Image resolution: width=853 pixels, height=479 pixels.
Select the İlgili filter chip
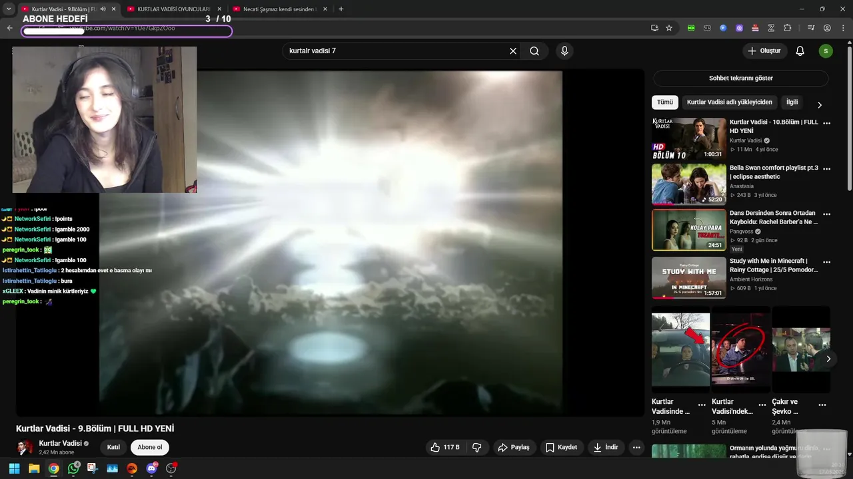(x=792, y=102)
